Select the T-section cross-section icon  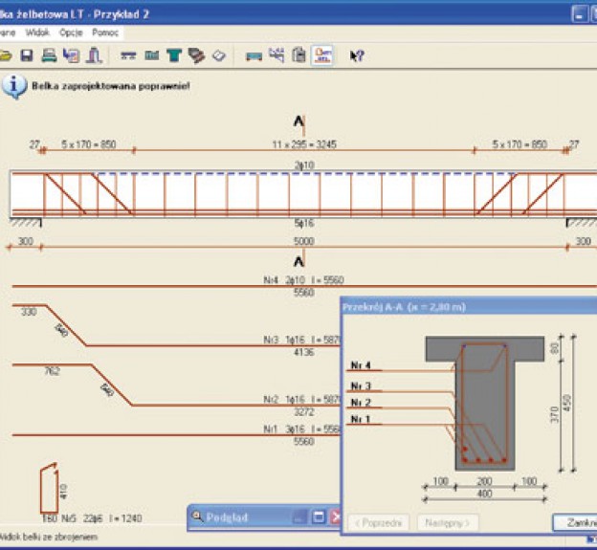coord(173,55)
